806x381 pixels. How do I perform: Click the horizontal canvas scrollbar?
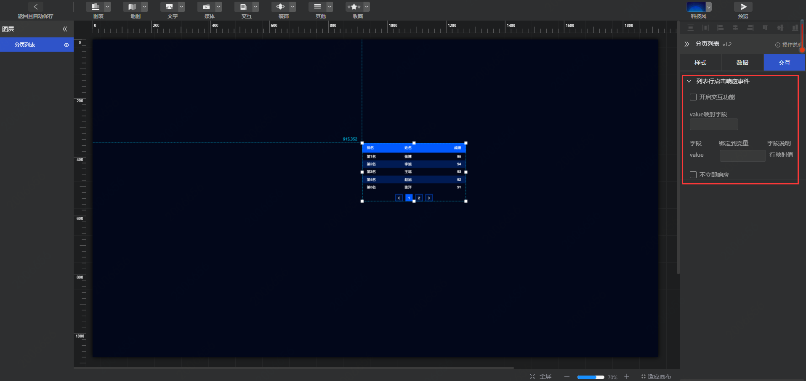pos(294,368)
